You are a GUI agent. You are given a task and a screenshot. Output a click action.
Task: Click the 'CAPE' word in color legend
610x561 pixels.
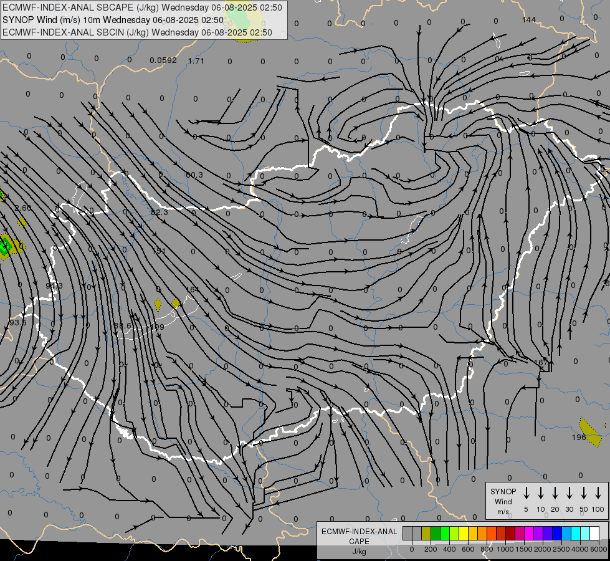(359, 542)
